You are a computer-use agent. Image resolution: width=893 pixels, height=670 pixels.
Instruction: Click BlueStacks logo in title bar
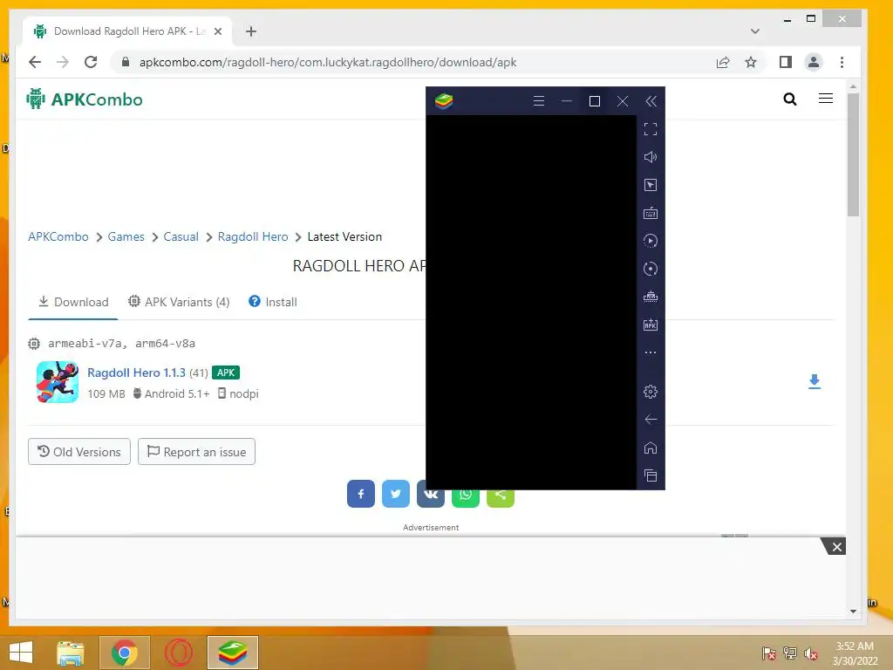point(444,101)
